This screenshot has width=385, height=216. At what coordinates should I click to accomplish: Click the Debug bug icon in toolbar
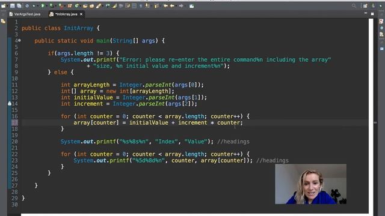pyautogui.click(x=34, y=6)
